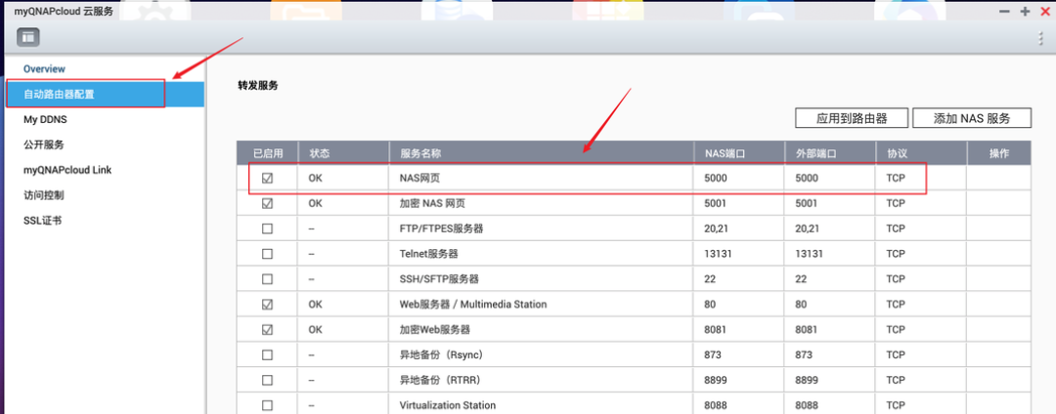Click external port 13131 for Telnet
The width and height of the screenshot is (1056, 414).
(809, 254)
